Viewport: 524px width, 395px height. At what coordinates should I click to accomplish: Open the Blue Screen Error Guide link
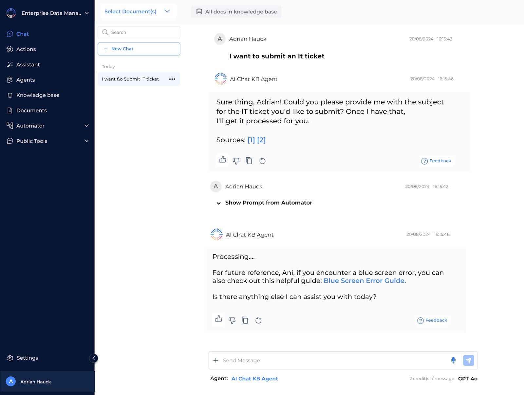click(365, 281)
